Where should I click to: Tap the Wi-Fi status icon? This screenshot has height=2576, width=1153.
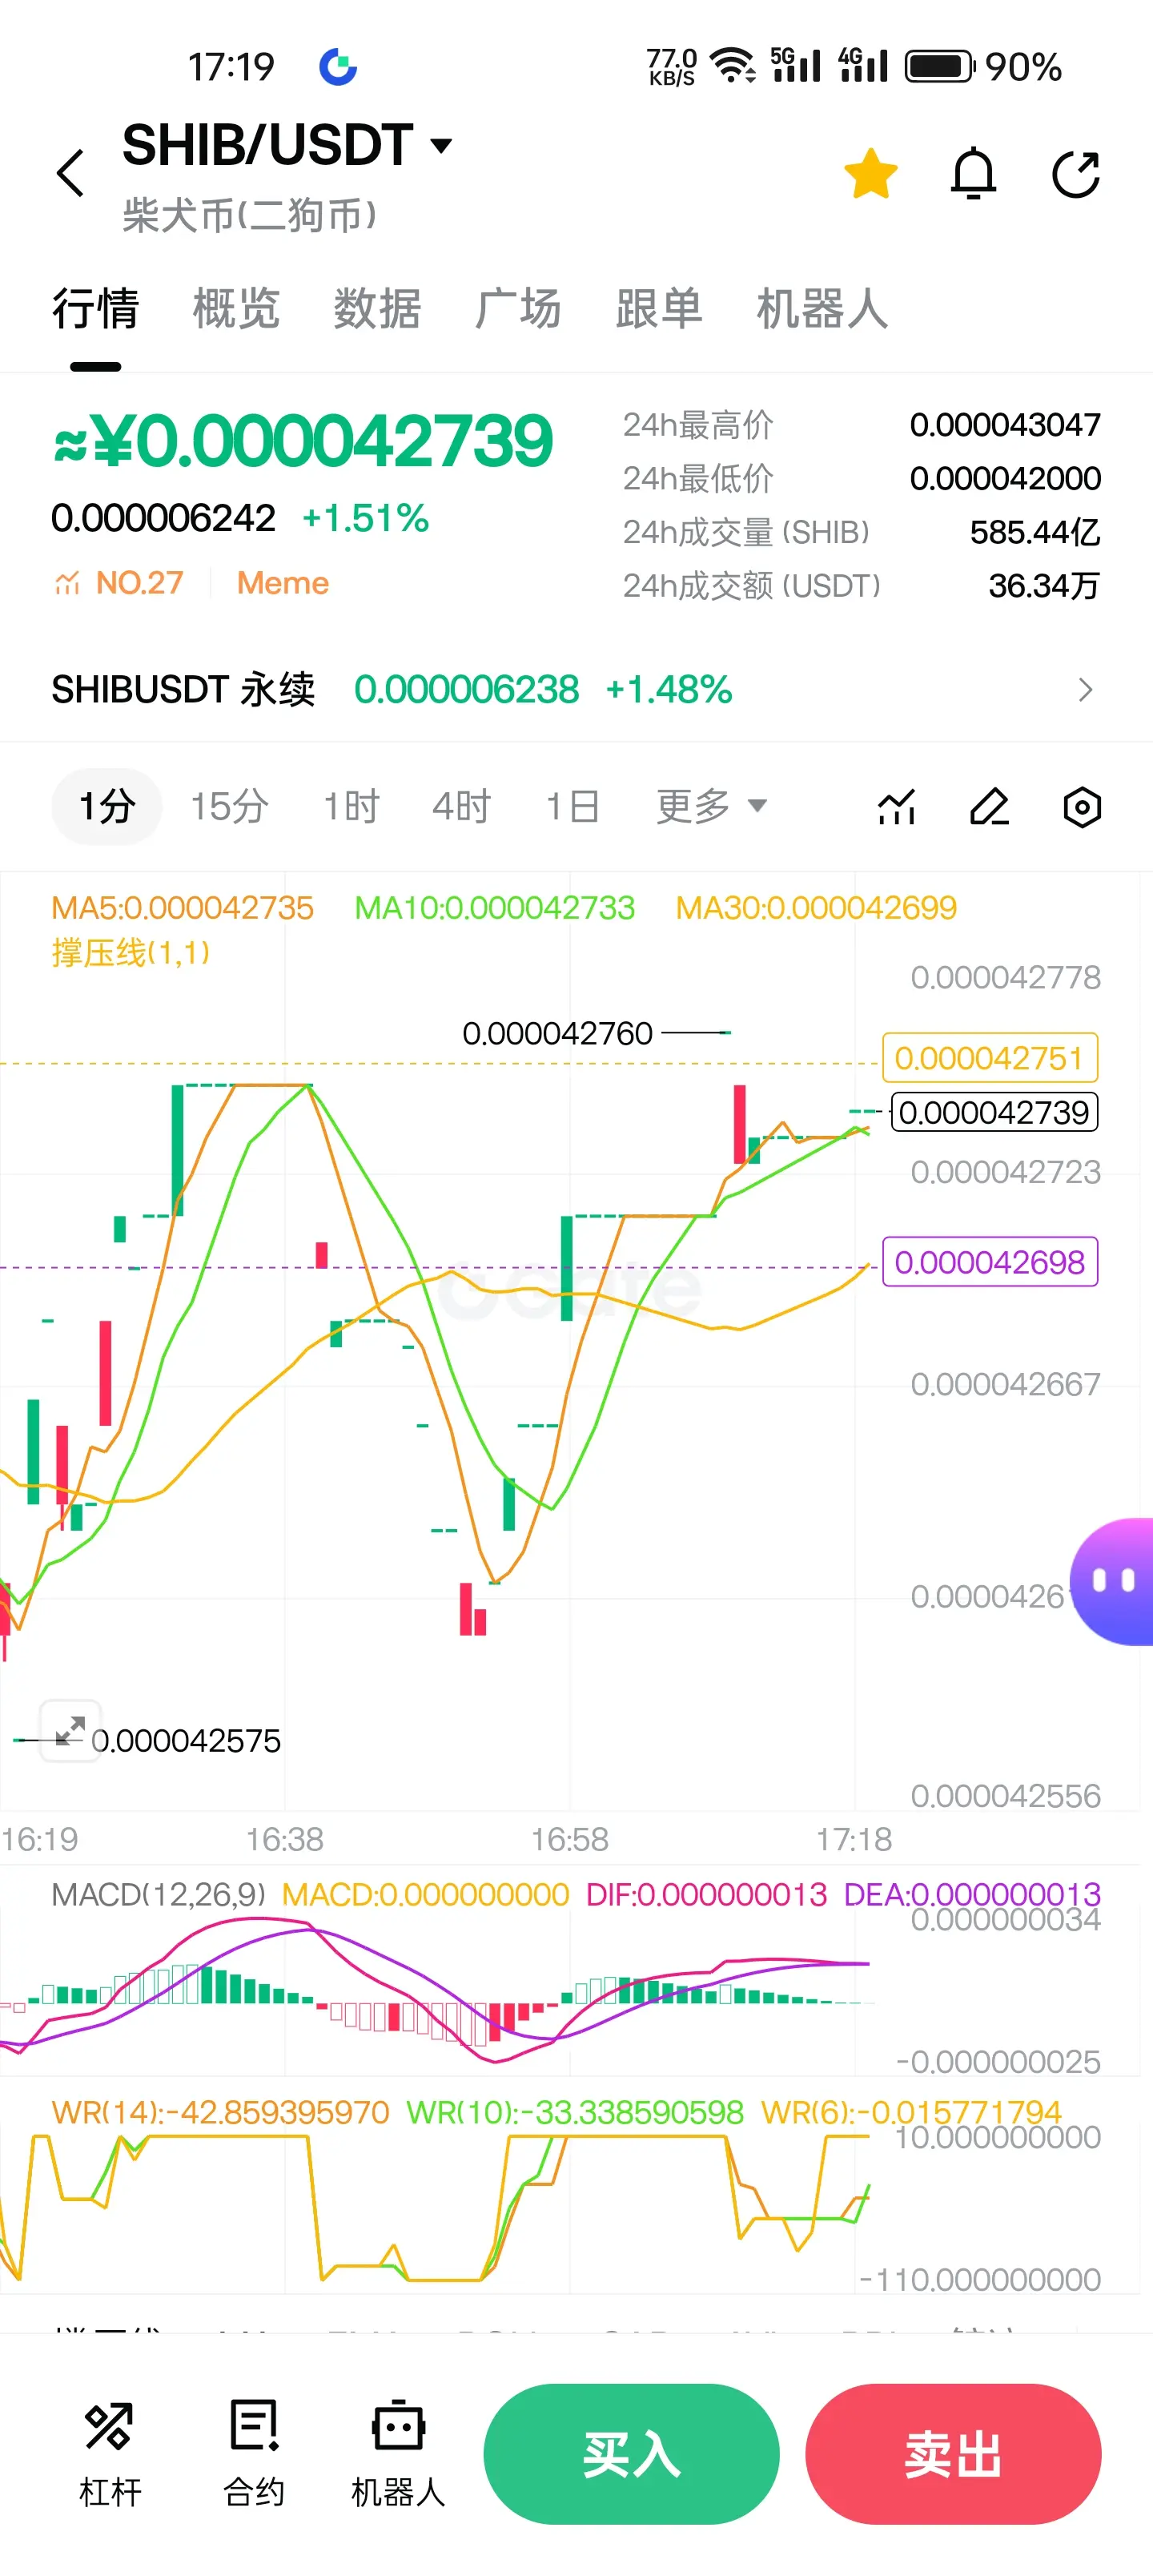click(x=732, y=66)
